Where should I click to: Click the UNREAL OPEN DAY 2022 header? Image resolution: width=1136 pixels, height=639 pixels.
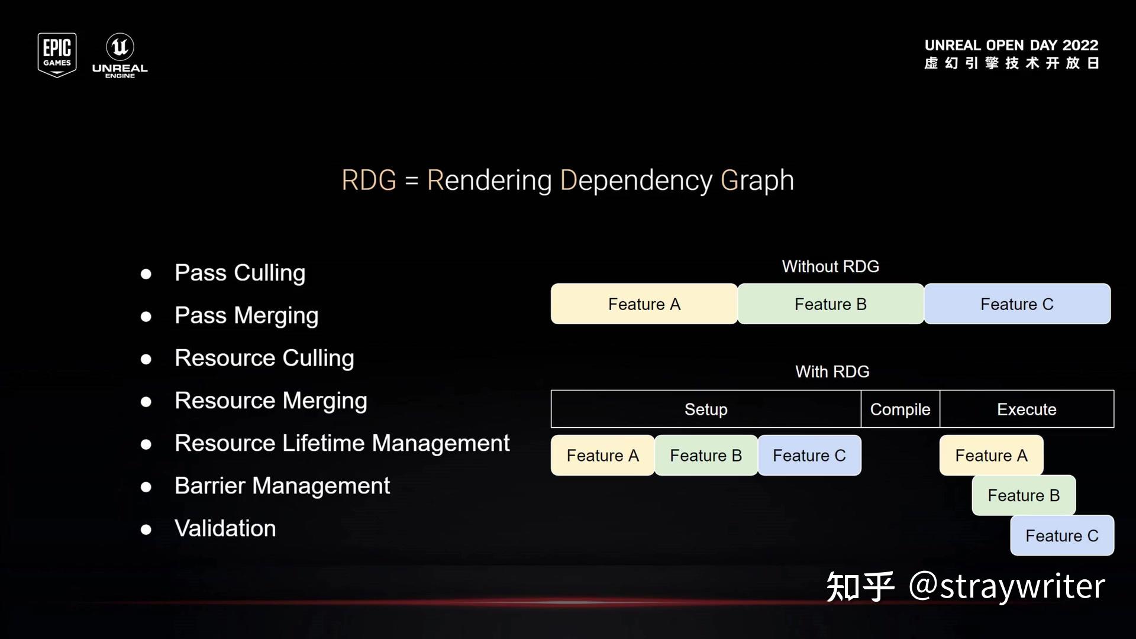coord(1011,45)
